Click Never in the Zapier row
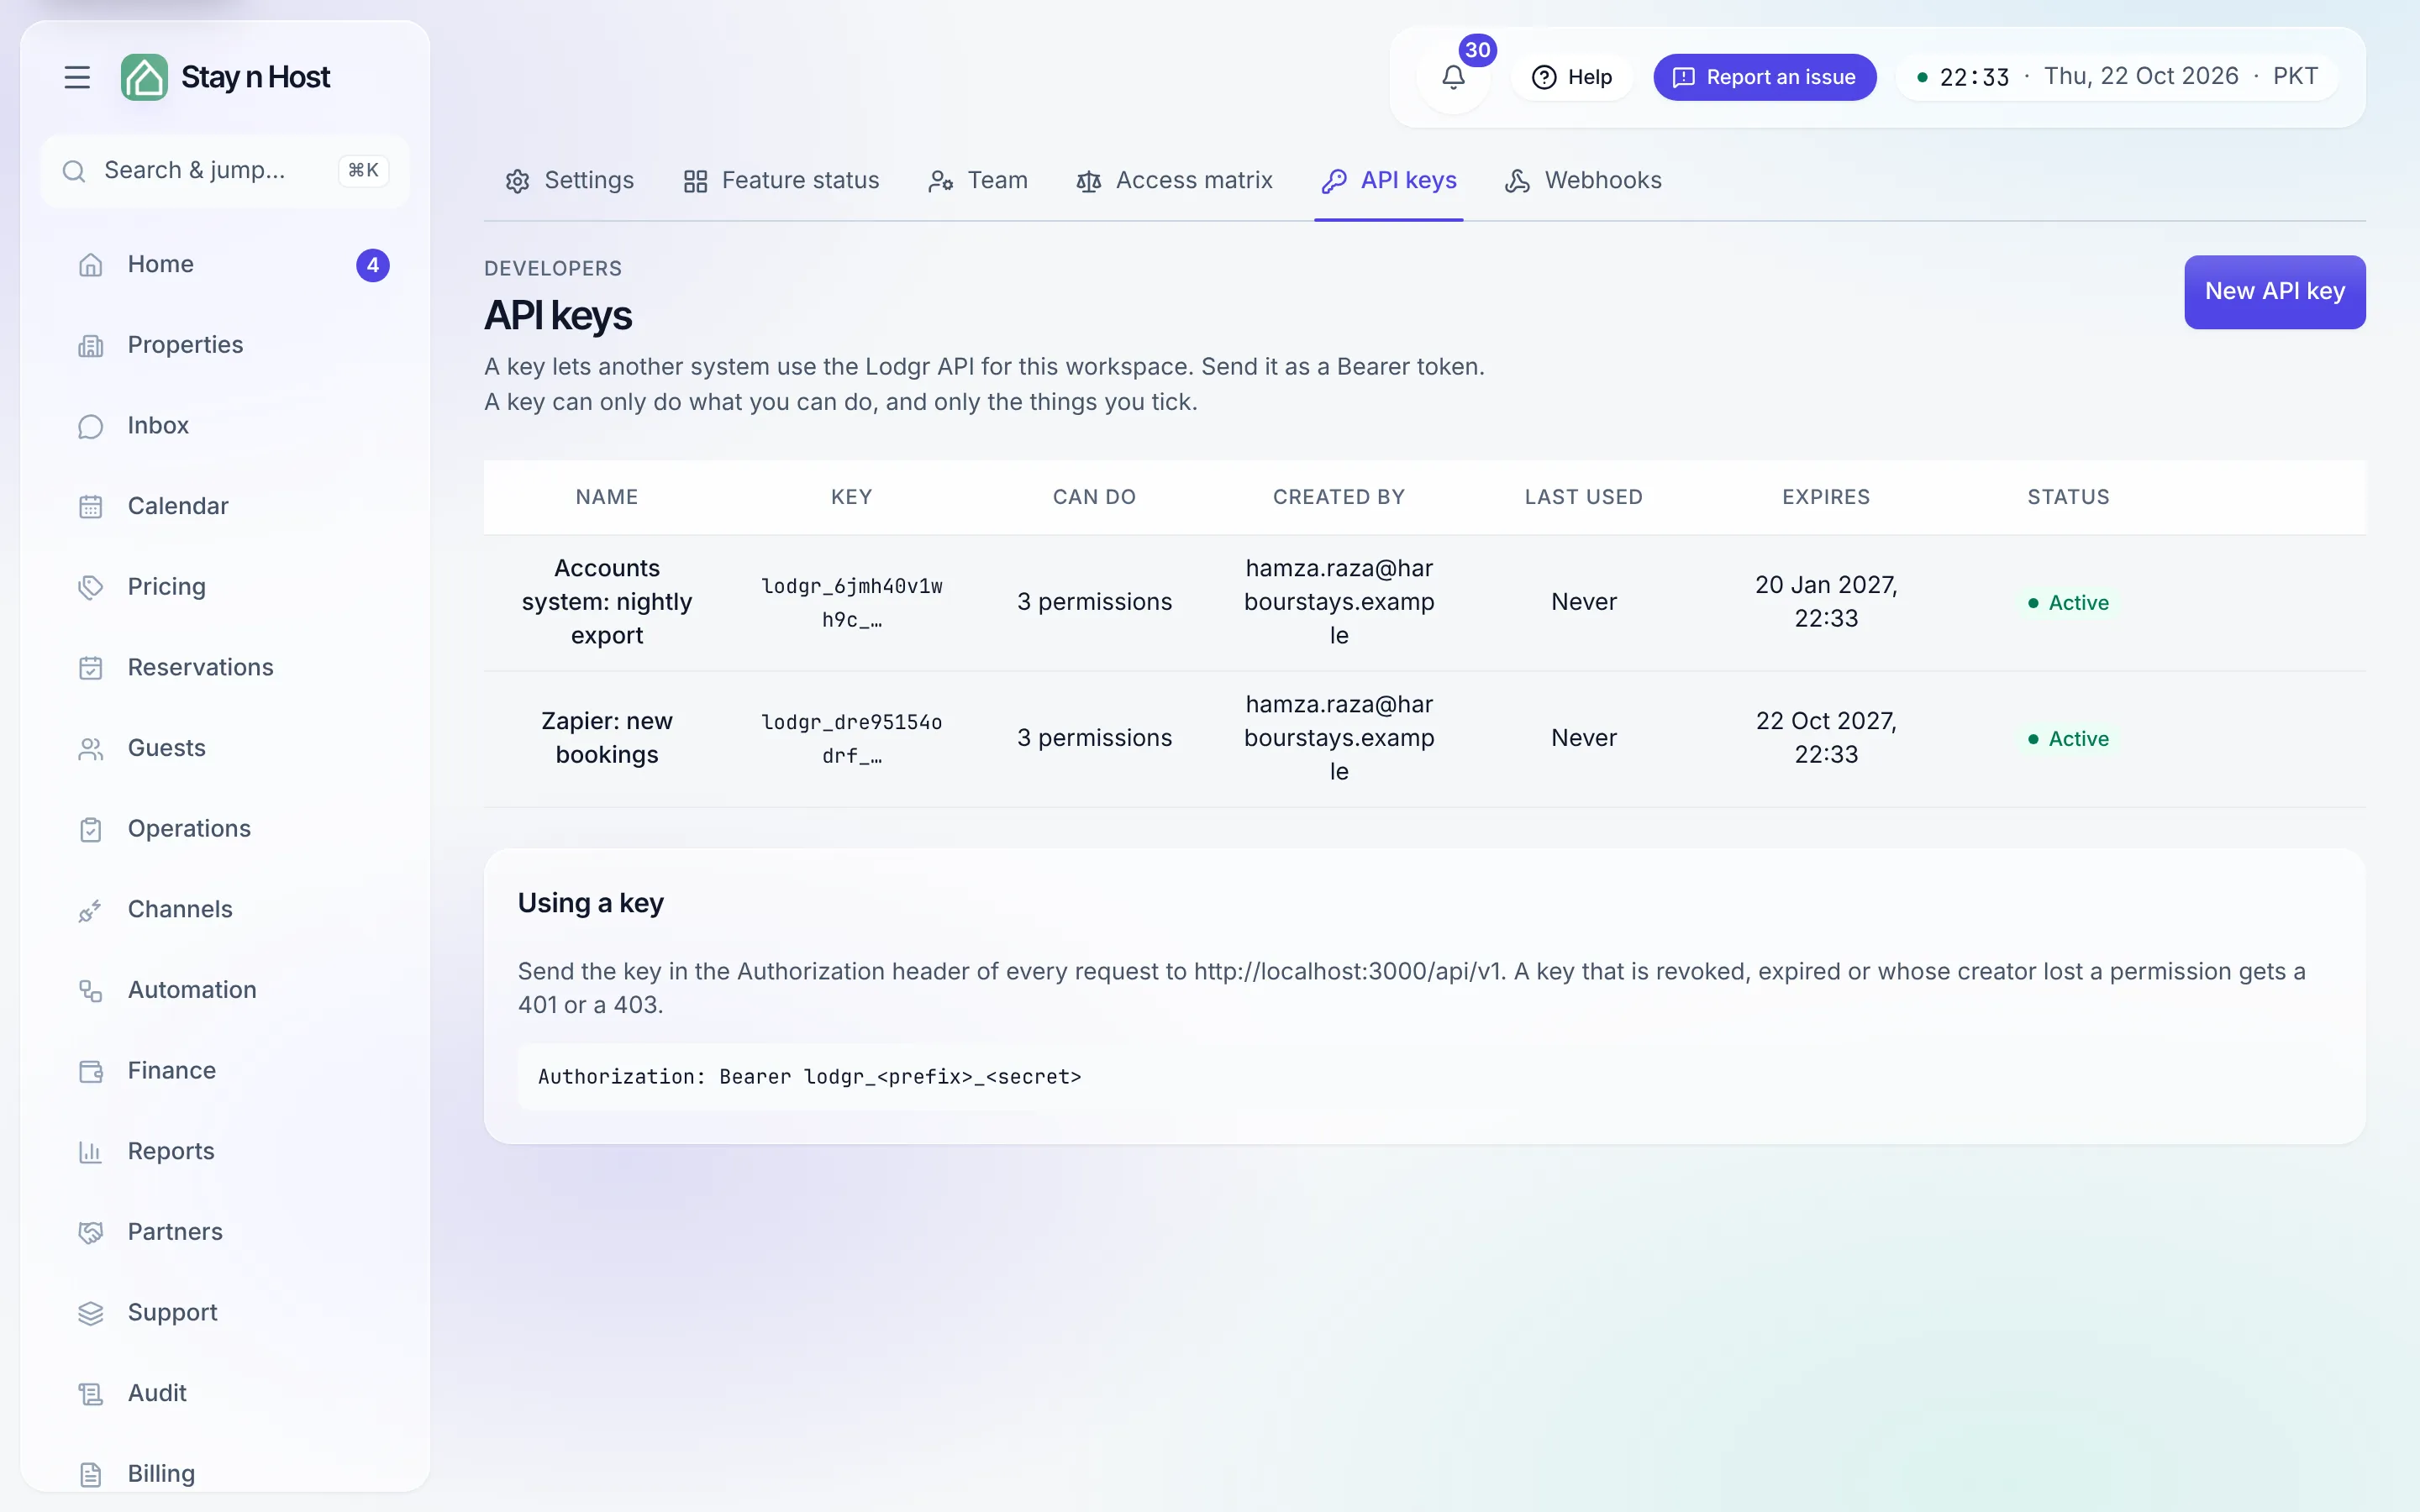 point(1584,738)
